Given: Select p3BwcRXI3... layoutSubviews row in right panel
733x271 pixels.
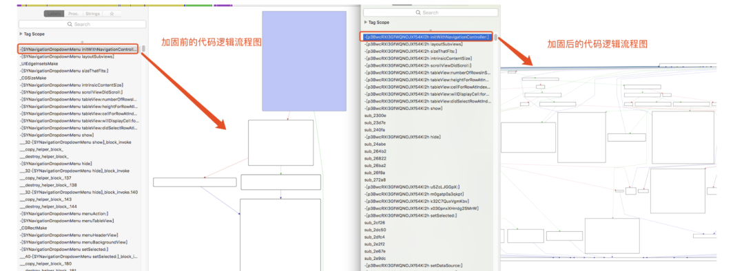Looking at the screenshot, I should pos(413,44).
